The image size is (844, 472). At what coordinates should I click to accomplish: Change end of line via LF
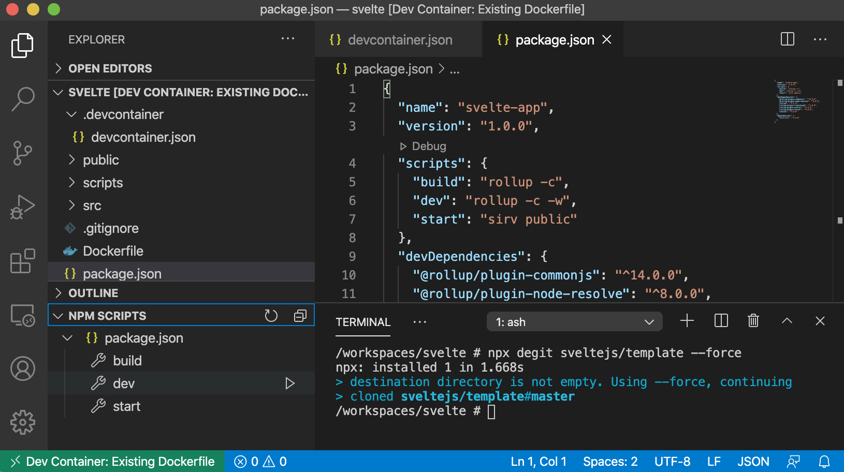714,462
